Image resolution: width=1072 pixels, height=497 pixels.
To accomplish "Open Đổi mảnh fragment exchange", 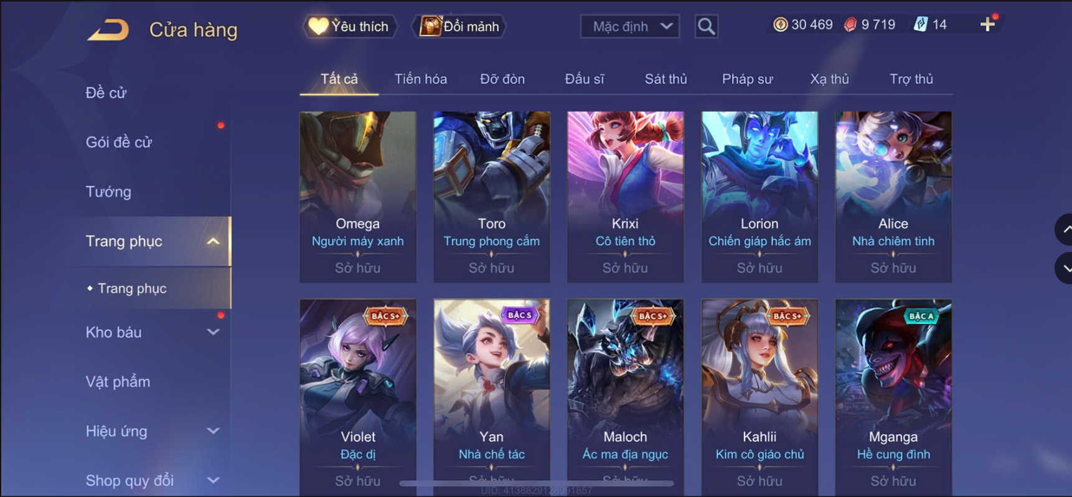I will 459,26.
